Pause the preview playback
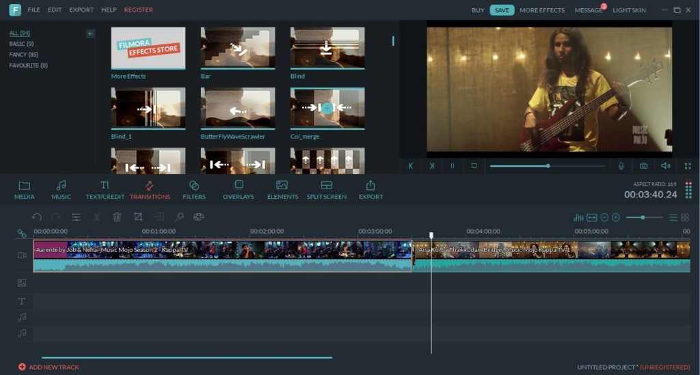 click(453, 166)
